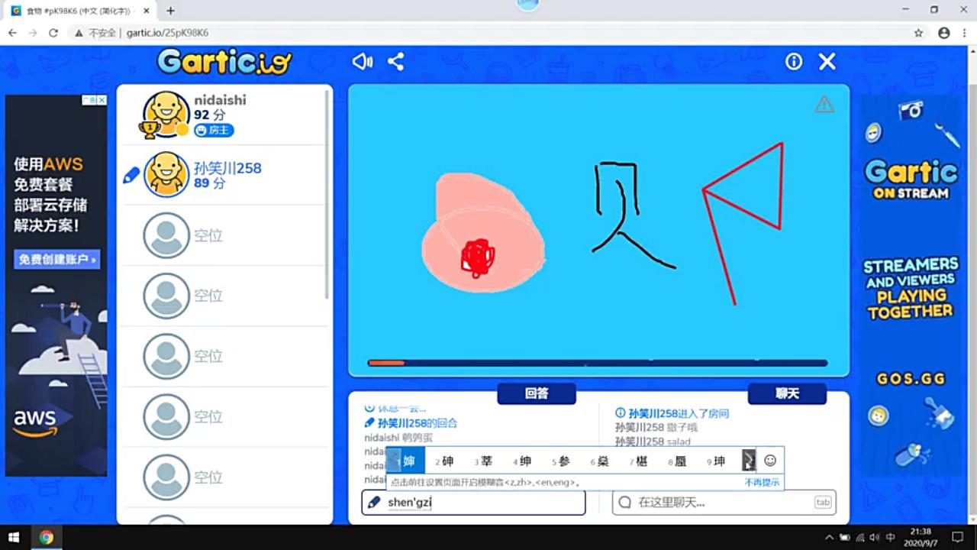Open IME emoji smiley panel
The image size is (977, 550).
click(770, 460)
